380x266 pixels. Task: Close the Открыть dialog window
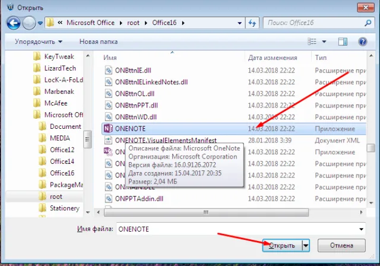[x=366, y=8]
